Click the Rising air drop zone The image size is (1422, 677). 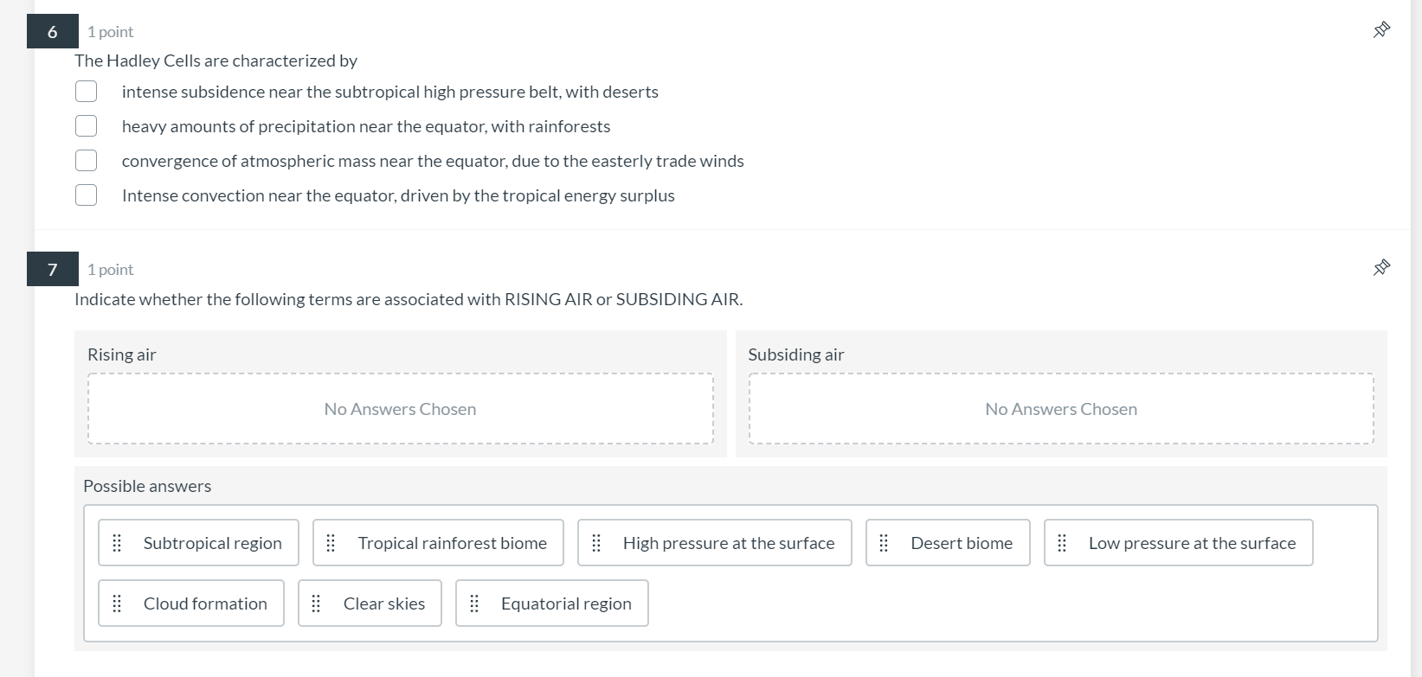pyautogui.click(x=400, y=409)
